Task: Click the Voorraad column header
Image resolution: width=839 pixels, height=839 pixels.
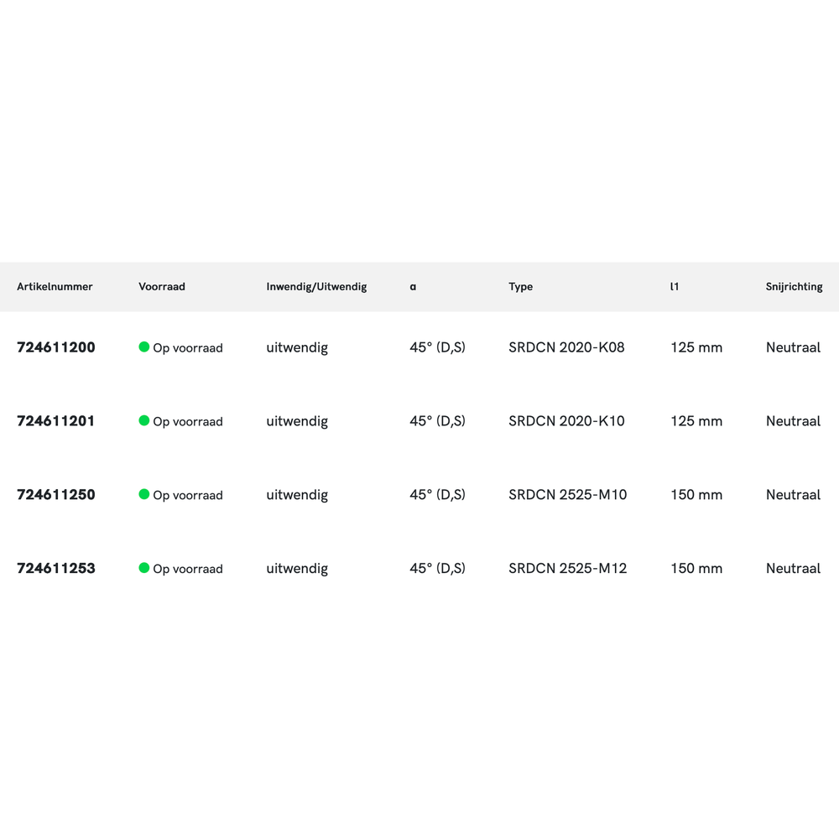Action: 162,287
